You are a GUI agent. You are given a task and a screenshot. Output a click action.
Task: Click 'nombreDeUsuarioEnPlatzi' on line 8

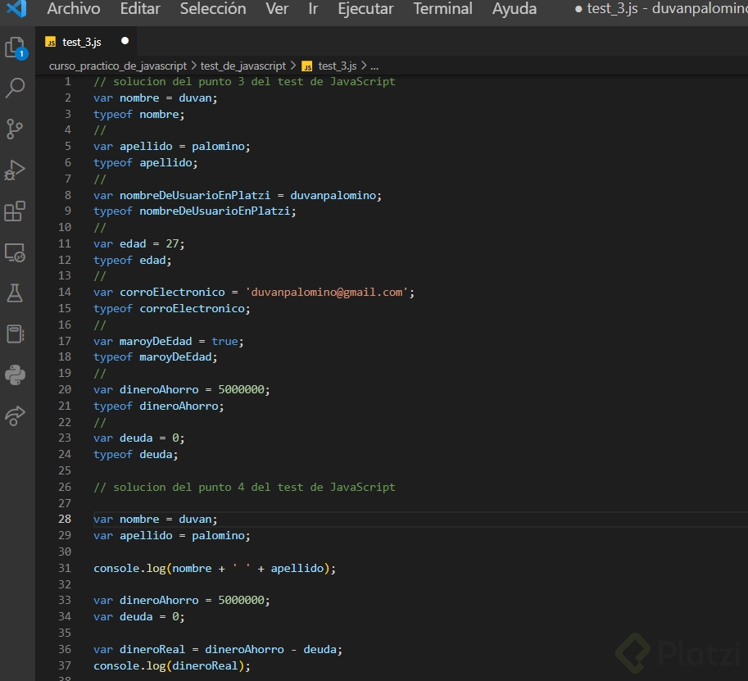(x=195, y=195)
